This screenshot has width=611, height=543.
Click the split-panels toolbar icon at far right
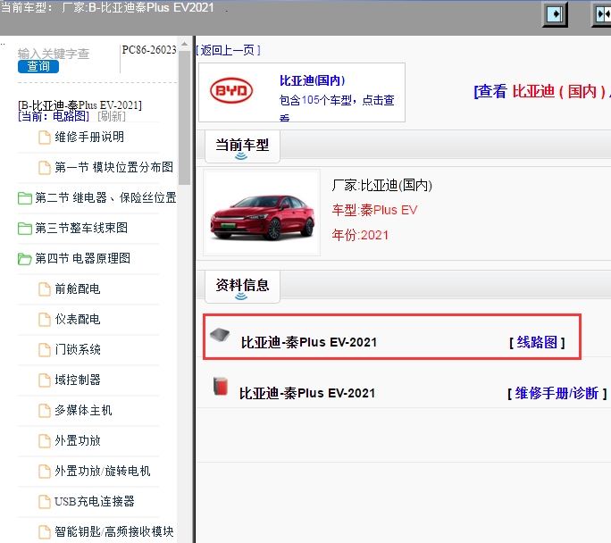point(602,15)
